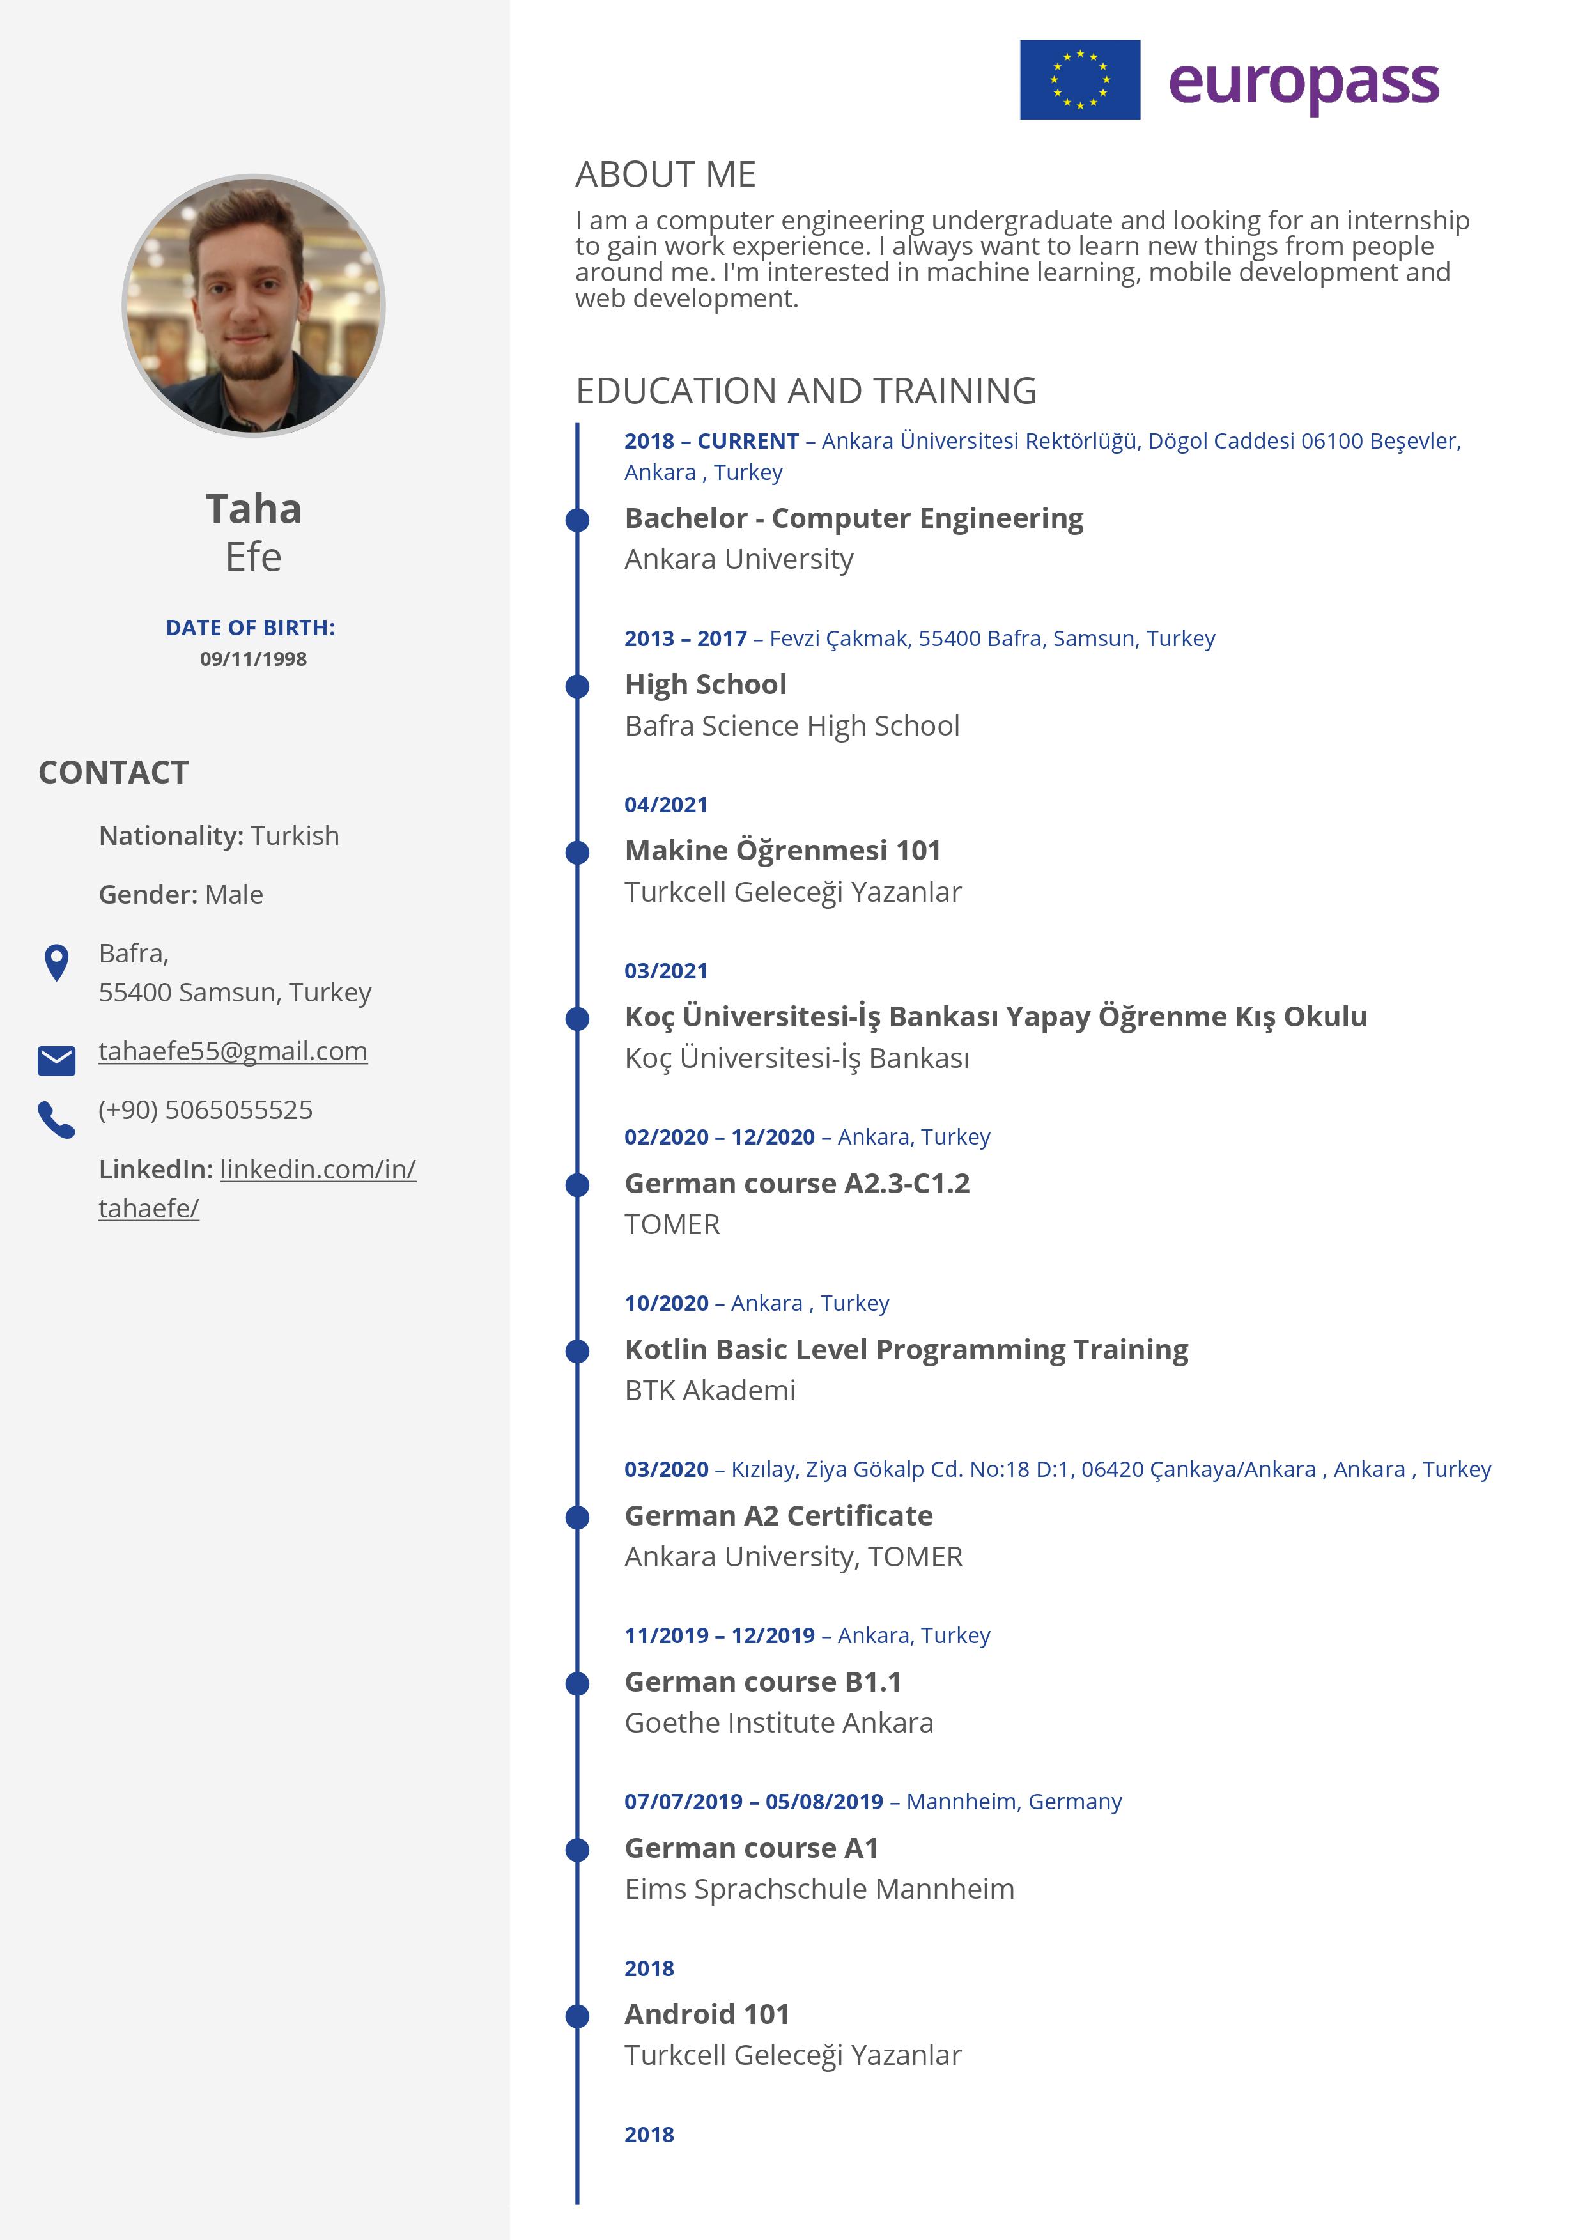The width and height of the screenshot is (1585, 2240).
Task: Click the German course A1 title
Action: tap(752, 1848)
